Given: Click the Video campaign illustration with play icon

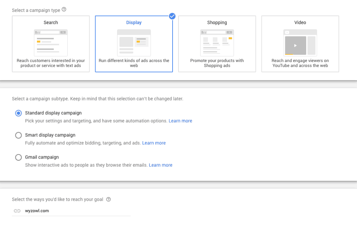Looking at the screenshot, I should [x=300, y=43].
